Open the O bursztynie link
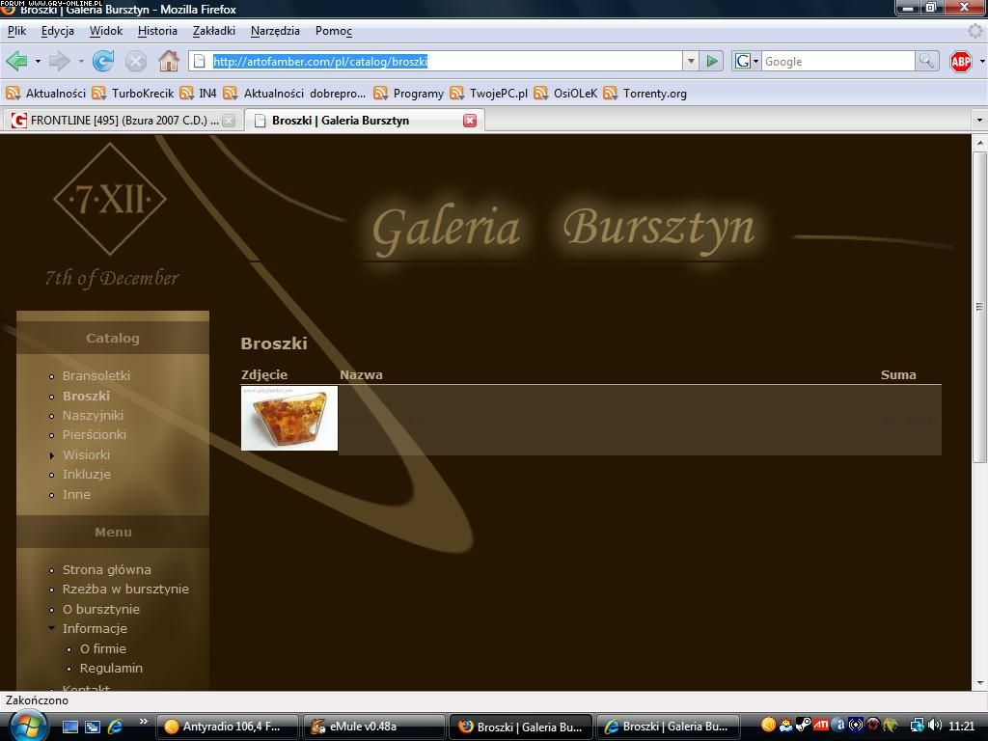988x741 pixels. [x=100, y=610]
